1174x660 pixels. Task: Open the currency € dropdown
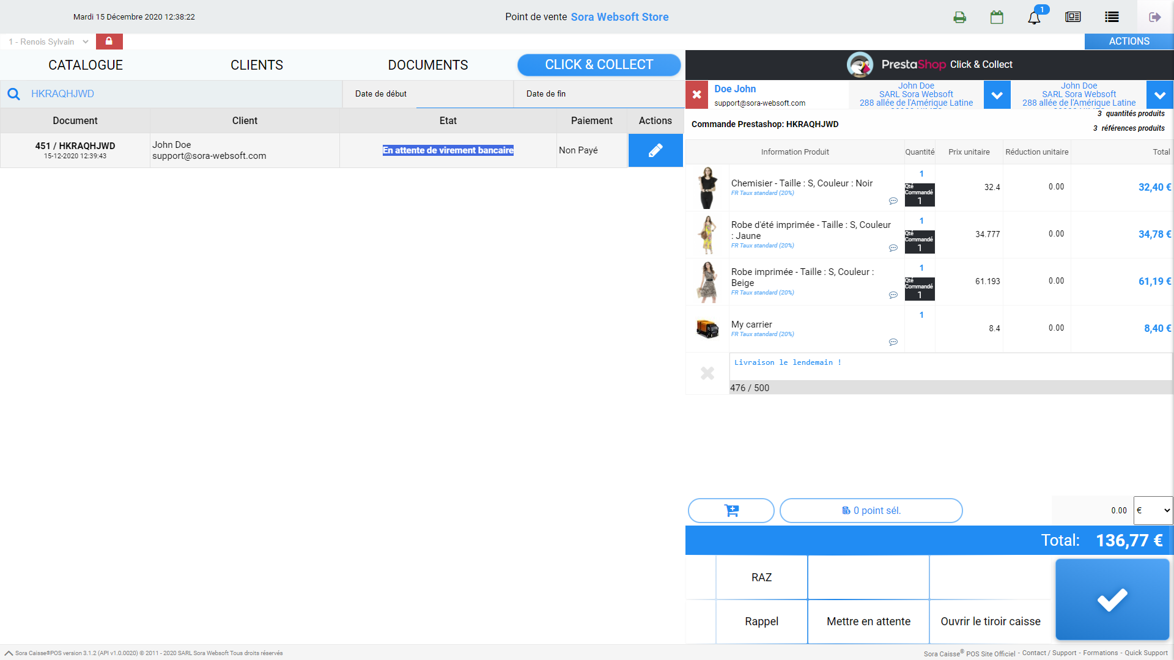1153,510
